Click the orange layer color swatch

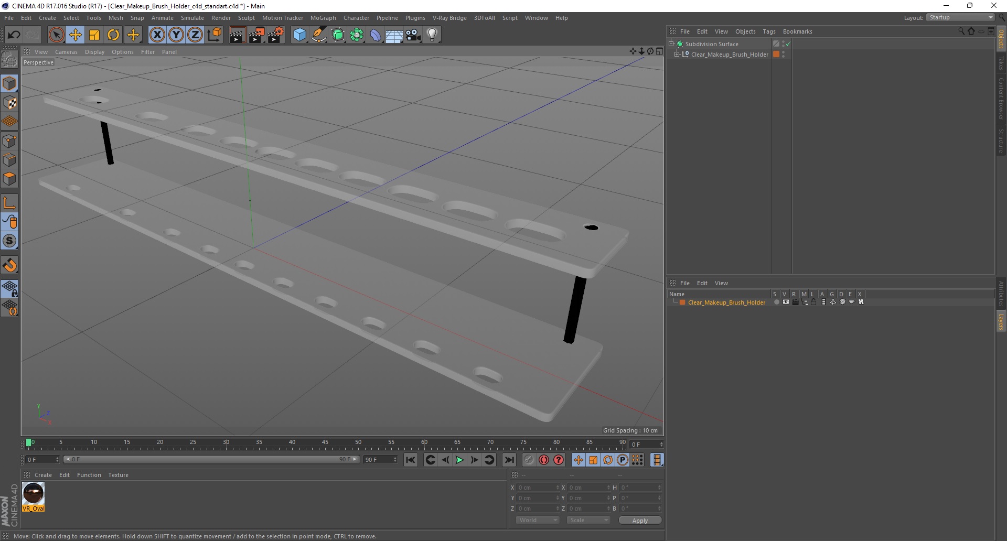click(x=682, y=302)
